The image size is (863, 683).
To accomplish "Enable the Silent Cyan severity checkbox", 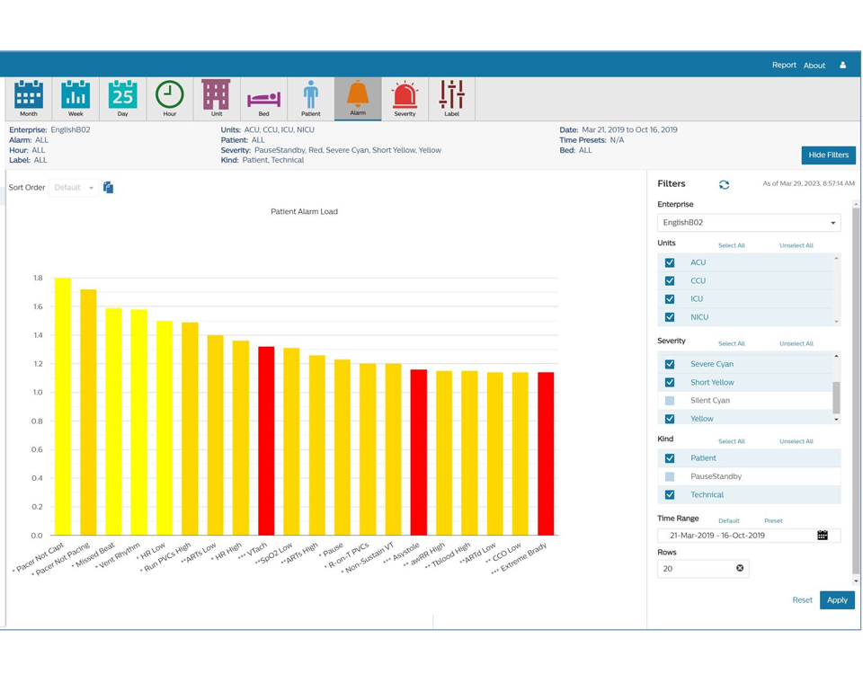I will tap(670, 401).
